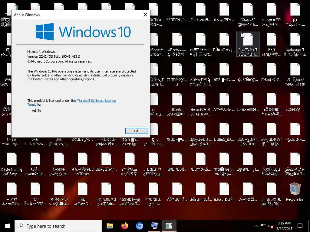Click the muted volume speaker icon
Image resolution: width=310 pixels, height=232 pixels.
pos(271,226)
